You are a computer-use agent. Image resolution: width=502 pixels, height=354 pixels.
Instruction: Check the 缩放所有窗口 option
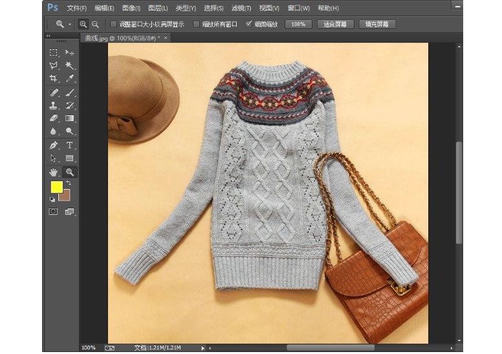[x=197, y=24]
